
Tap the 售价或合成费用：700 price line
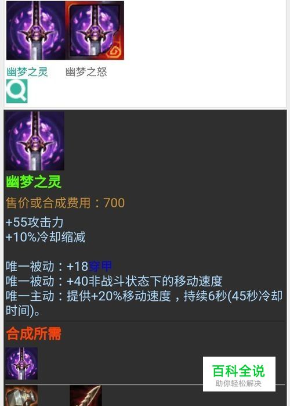tap(65, 203)
